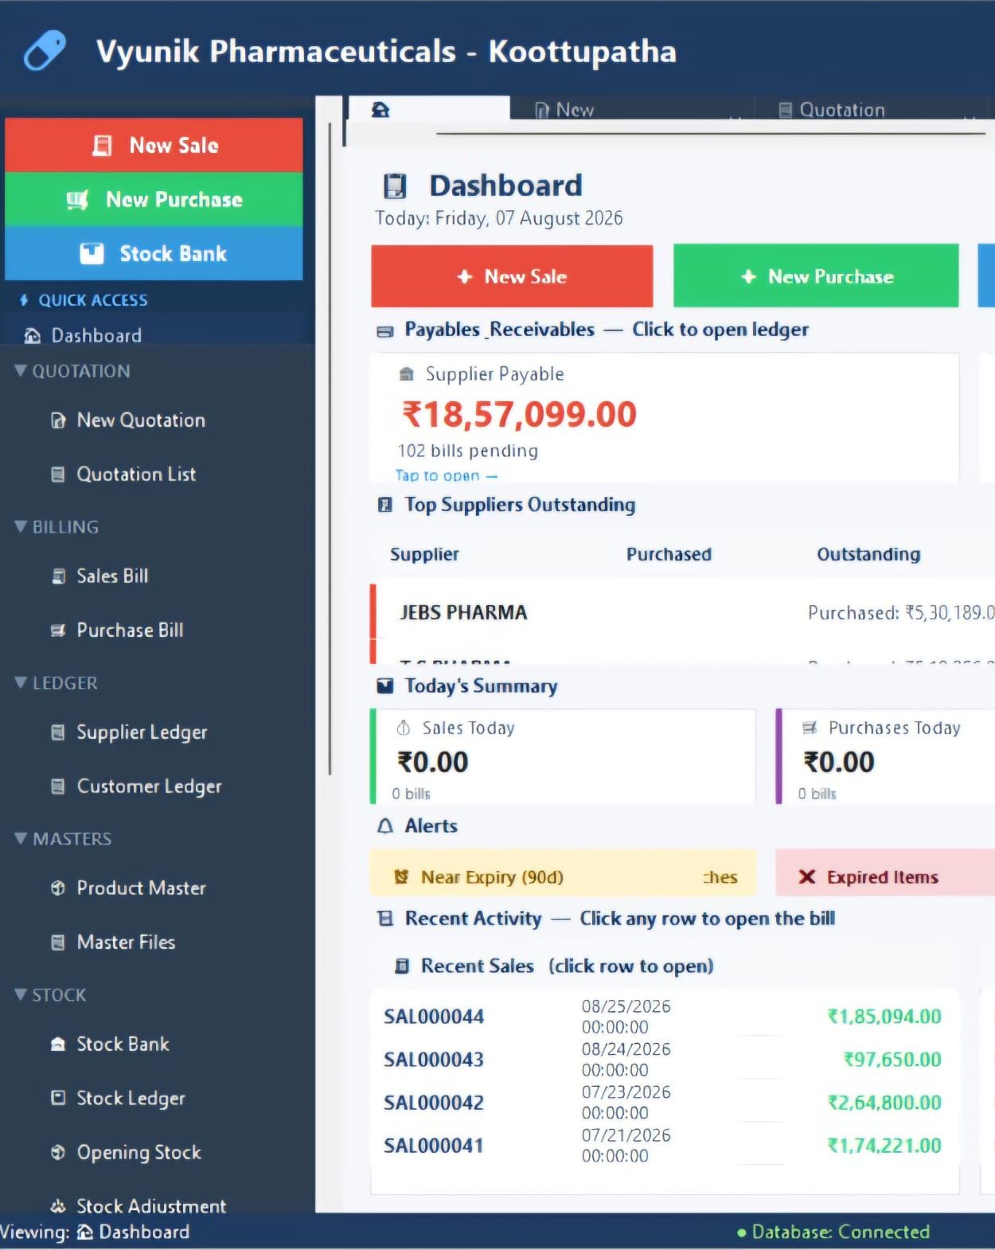This screenshot has height=1250, width=995.
Task: Click the New Quotation icon in sidebar
Action: pos(58,420)
